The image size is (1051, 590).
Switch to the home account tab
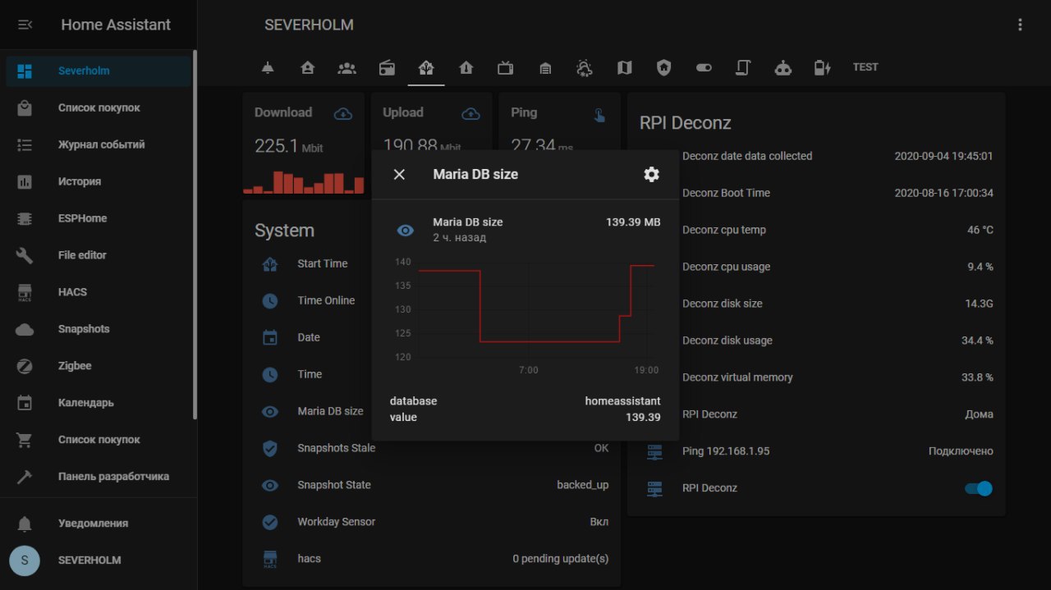[307, 67]
